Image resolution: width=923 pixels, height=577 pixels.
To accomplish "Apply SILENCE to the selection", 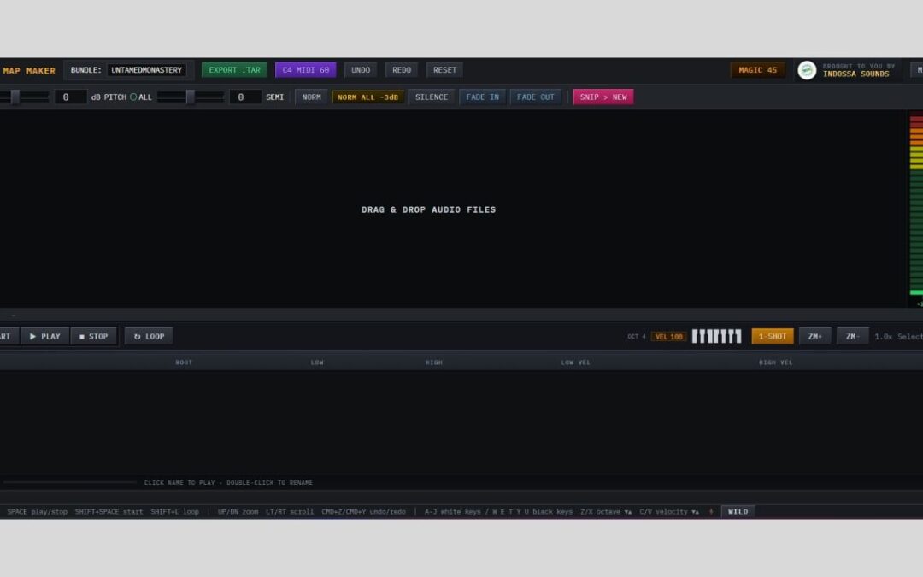I will click(432, 97).
